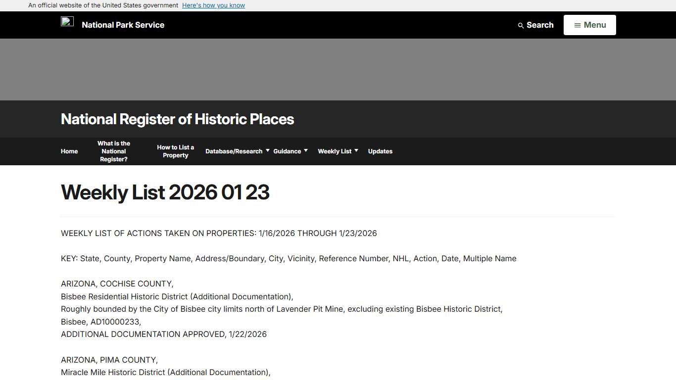Click the 'National Park Service' header text

(x=123, y=25)
